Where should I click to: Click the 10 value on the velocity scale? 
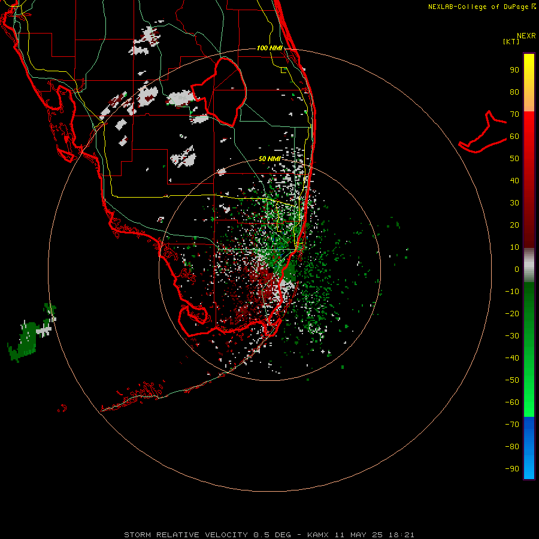tap(514, 247)
